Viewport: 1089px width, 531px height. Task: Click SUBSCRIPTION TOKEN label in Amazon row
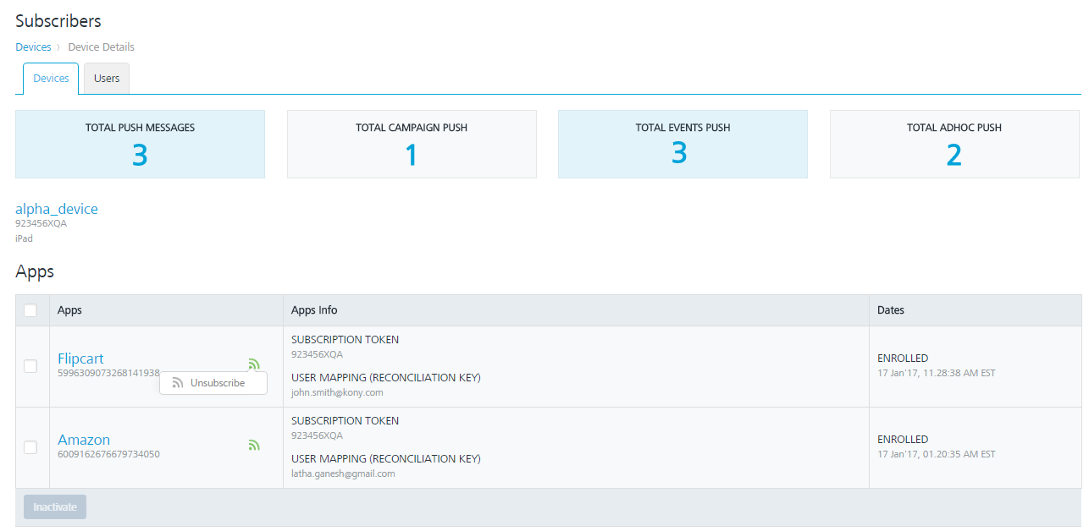[345, 421]
